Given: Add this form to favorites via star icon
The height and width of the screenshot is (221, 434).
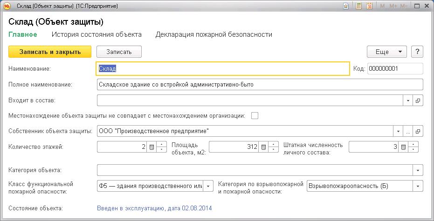Looking at the screenshot, I should [x=345, y=7].
